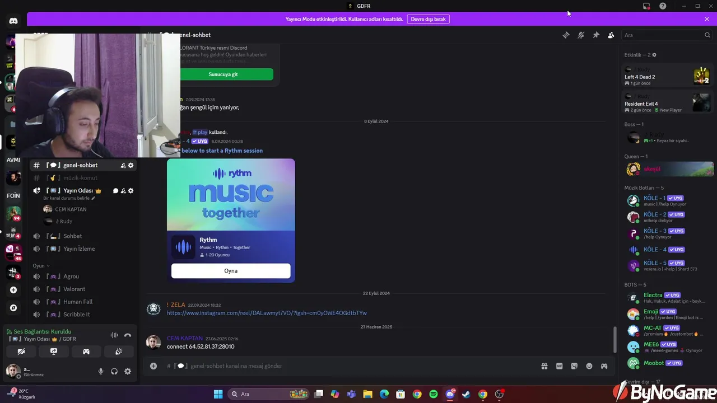Open Spotify from Windows taskbar
Viewport: 717px width, 403px height.
click(x=434, y=394)
